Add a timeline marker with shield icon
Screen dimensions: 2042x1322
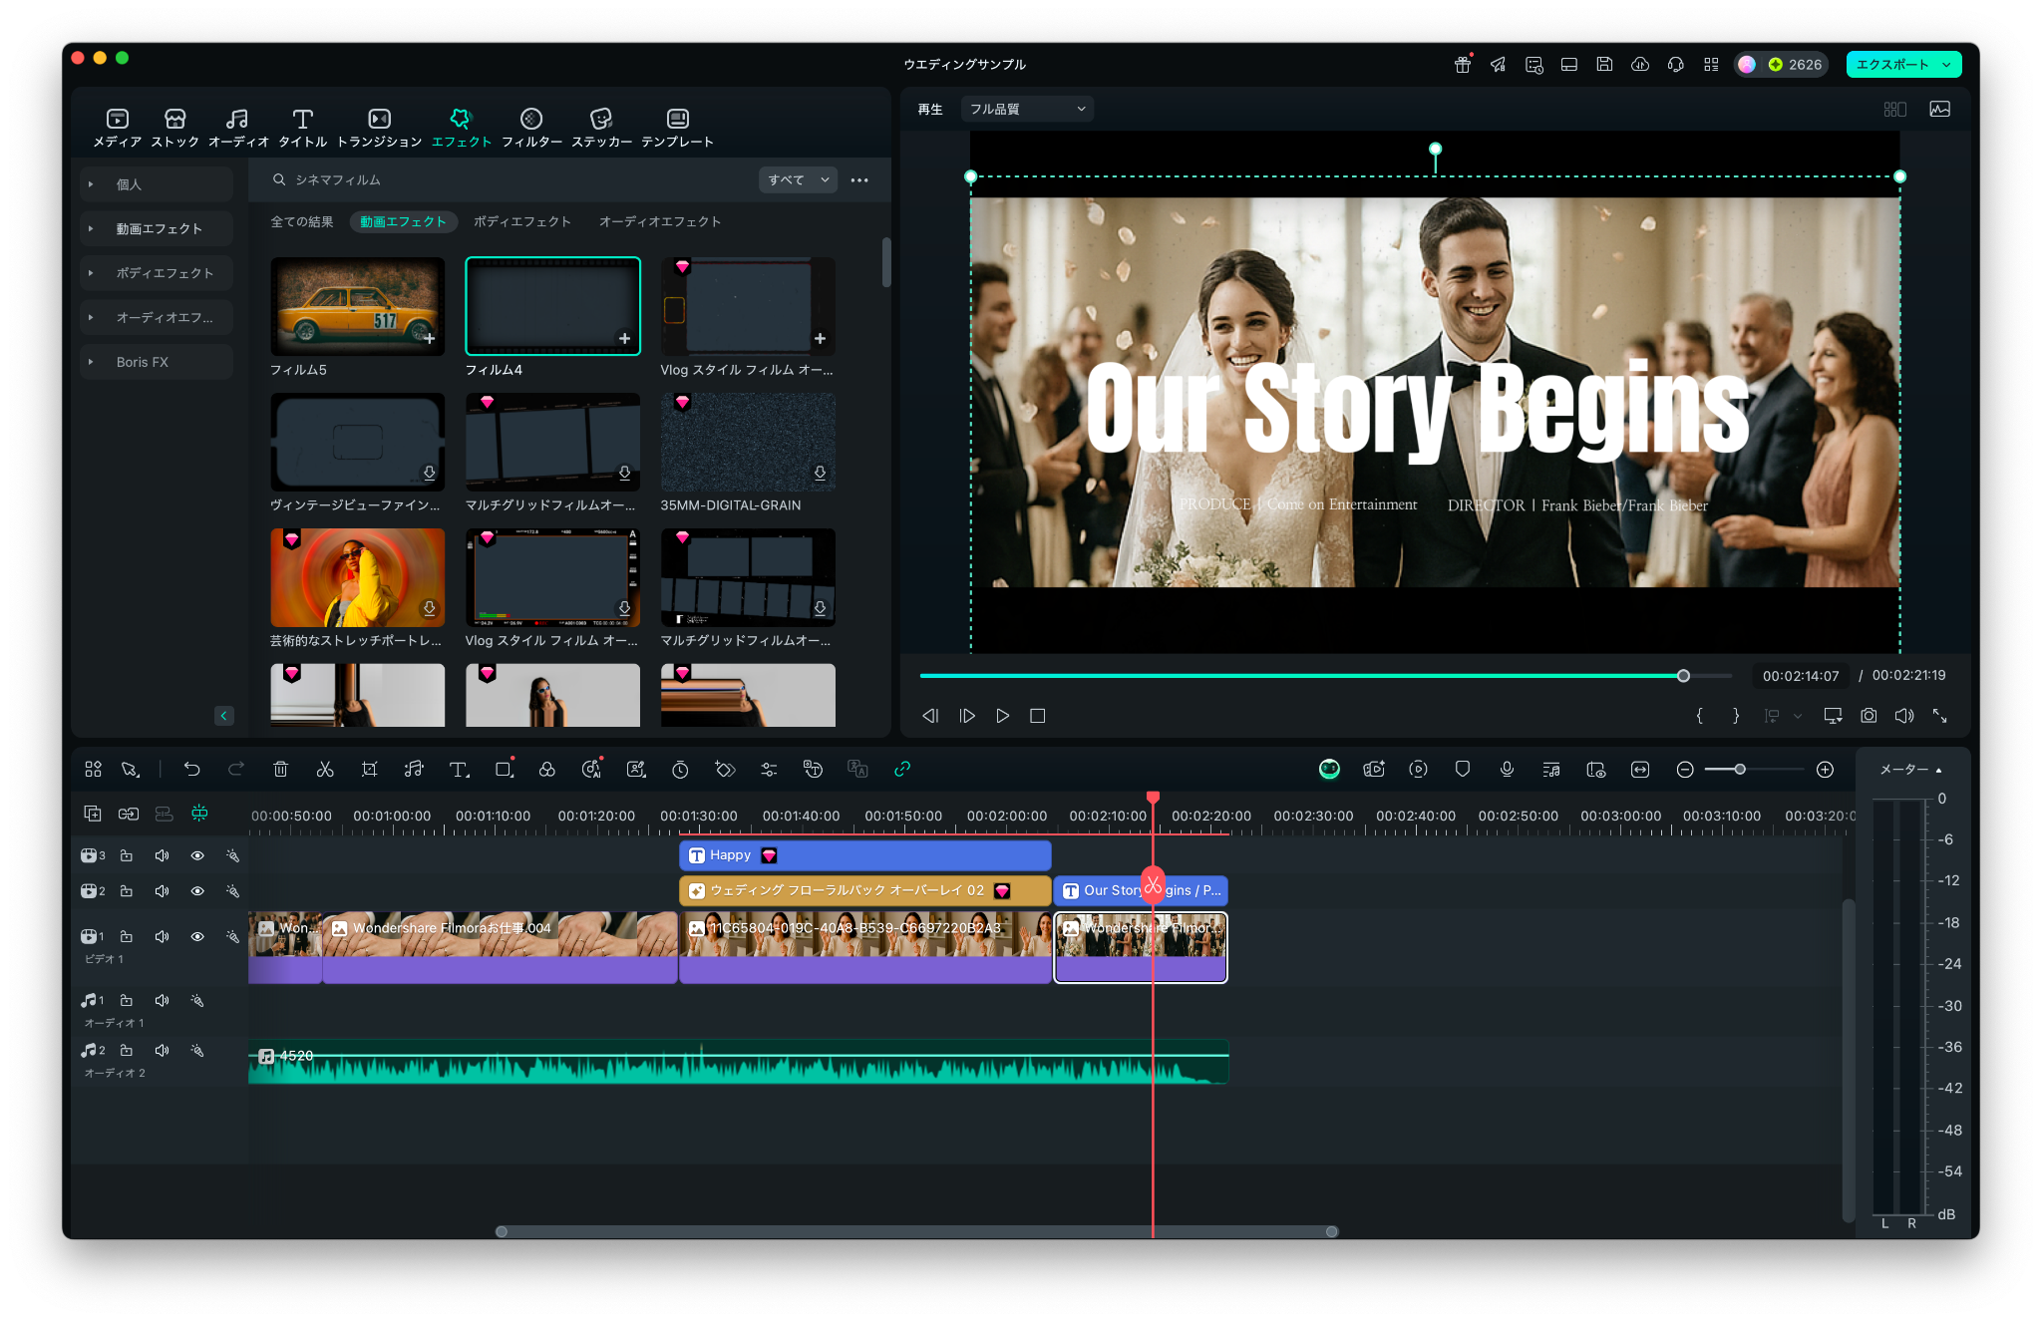coord(1463,769)
